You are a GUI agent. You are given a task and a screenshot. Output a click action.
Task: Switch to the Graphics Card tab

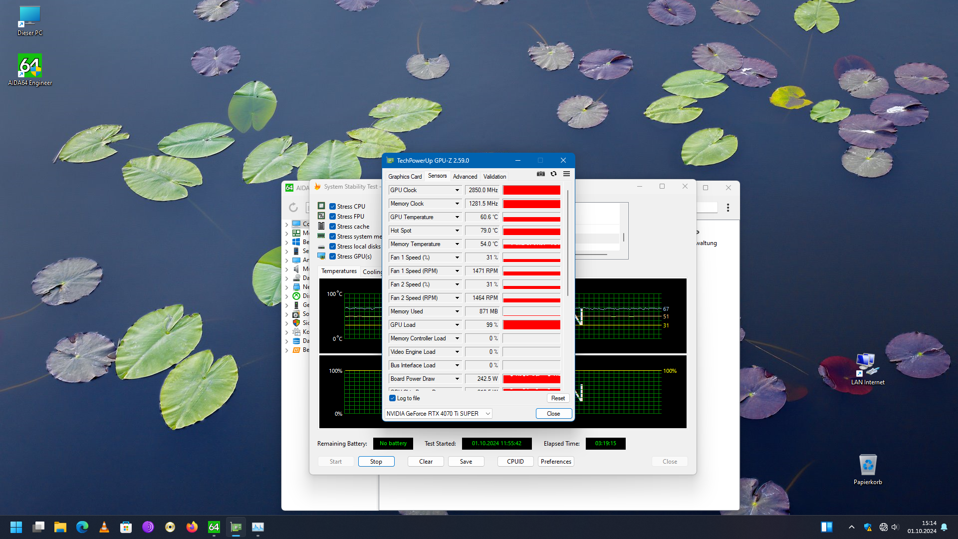pos(405,177)
